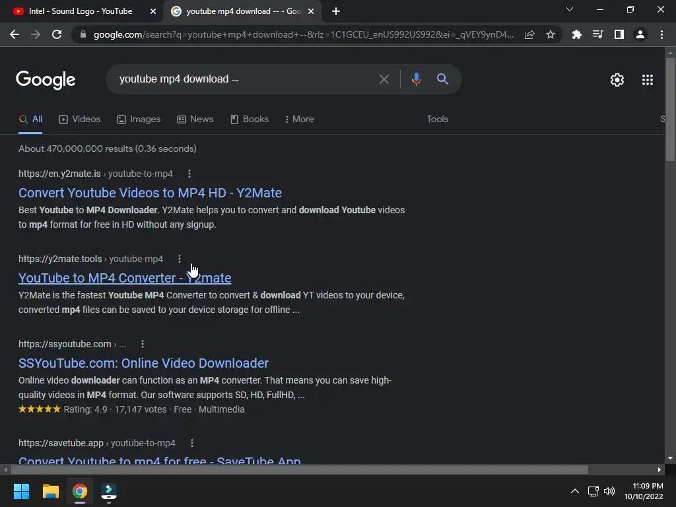Image resolution: width=676 pixels, height=507 pixels.
Task: Open options for the savetube.app result
Action: click(x=192, y=443)
